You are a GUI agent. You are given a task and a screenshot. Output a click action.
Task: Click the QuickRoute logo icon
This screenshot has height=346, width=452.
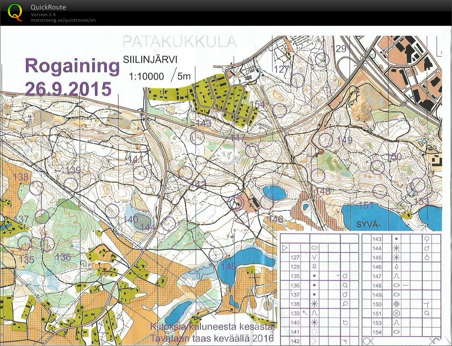point(15,12)
